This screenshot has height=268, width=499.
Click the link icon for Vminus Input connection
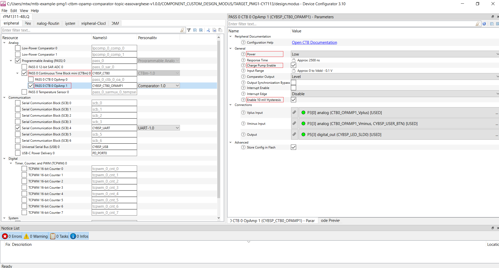pyautogui.click(x=294, y=123)
